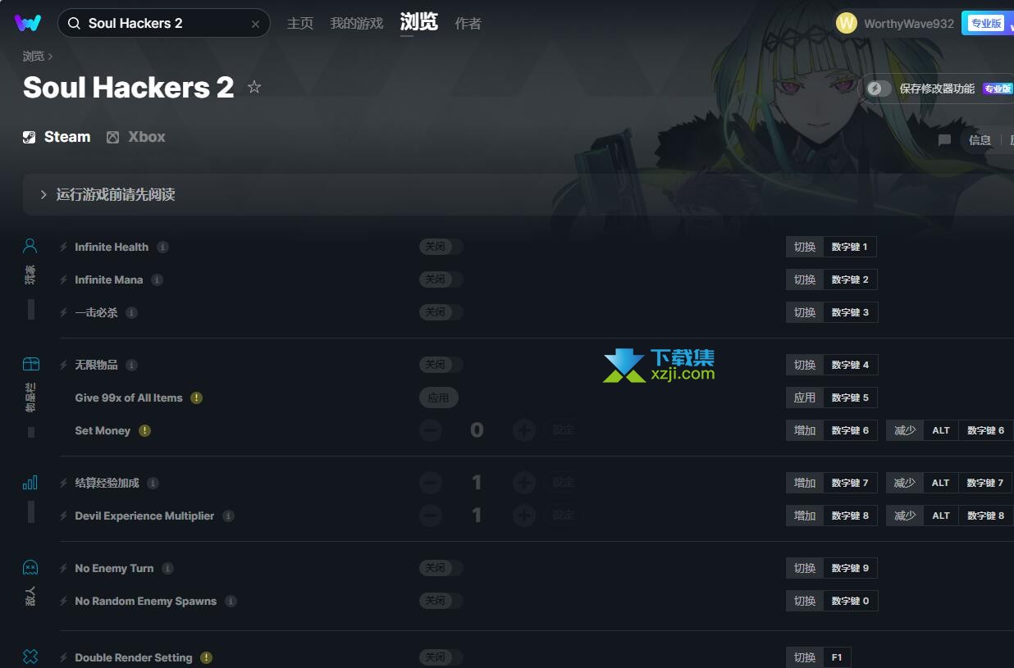Screen dimensions: 1014x668
Task: Switch to the 我的游戏 tab
Action: (357, 24)
